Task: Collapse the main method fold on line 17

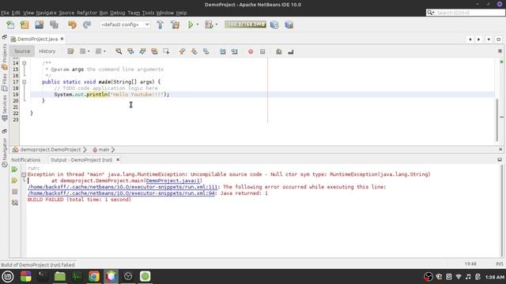Action: pos(25,82)
